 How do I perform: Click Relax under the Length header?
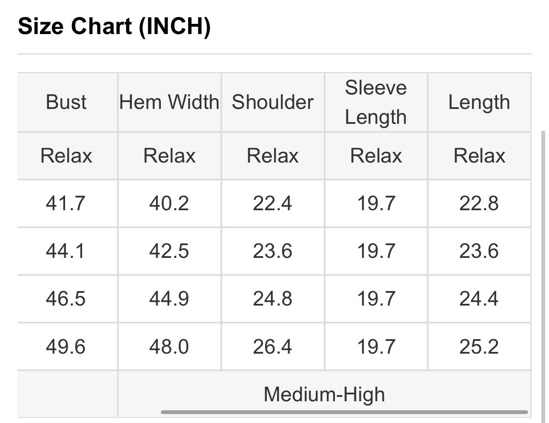click(479, 156)
